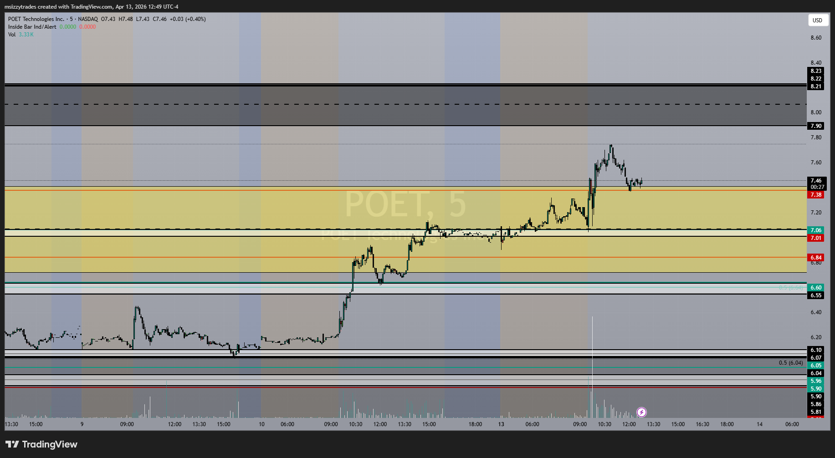Click the 7.60 price scale value

click(816, 163)
